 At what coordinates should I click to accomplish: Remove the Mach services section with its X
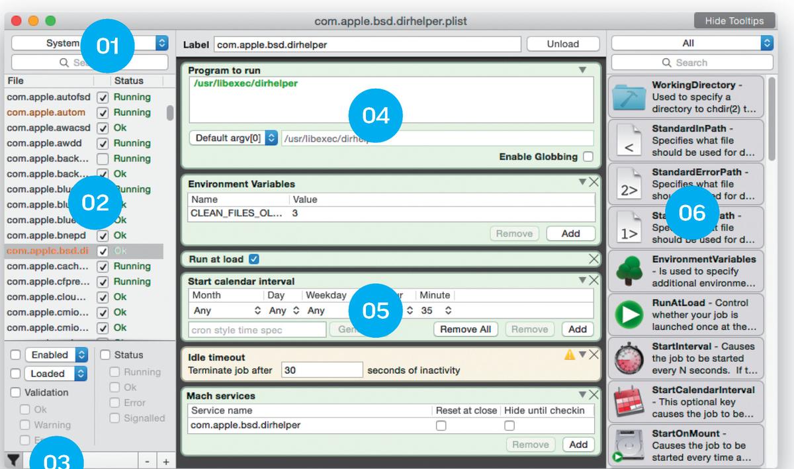[594, 395]
